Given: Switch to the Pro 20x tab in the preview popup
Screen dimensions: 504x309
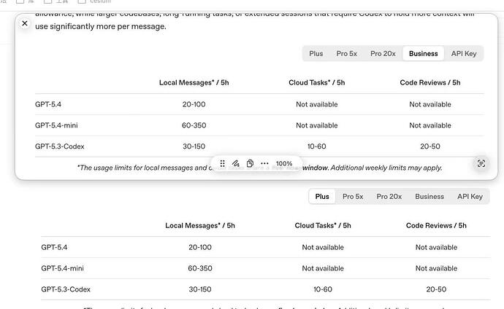Looking at the screenshot, I should tap(383, 53).
